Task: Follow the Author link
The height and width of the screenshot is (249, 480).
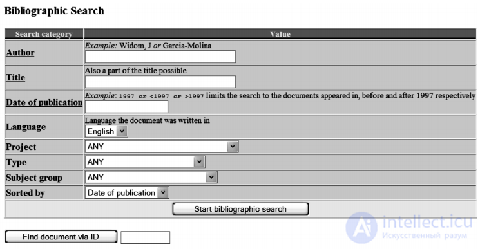Action: point(20,53)
